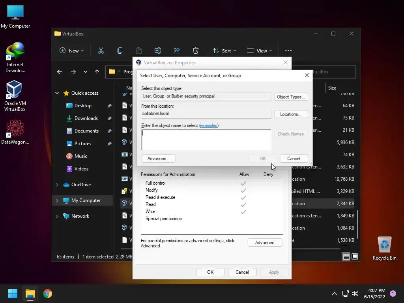Open File Explorer from the taskbar
Screen dimensions: 404x303
[x=30, y=294]
